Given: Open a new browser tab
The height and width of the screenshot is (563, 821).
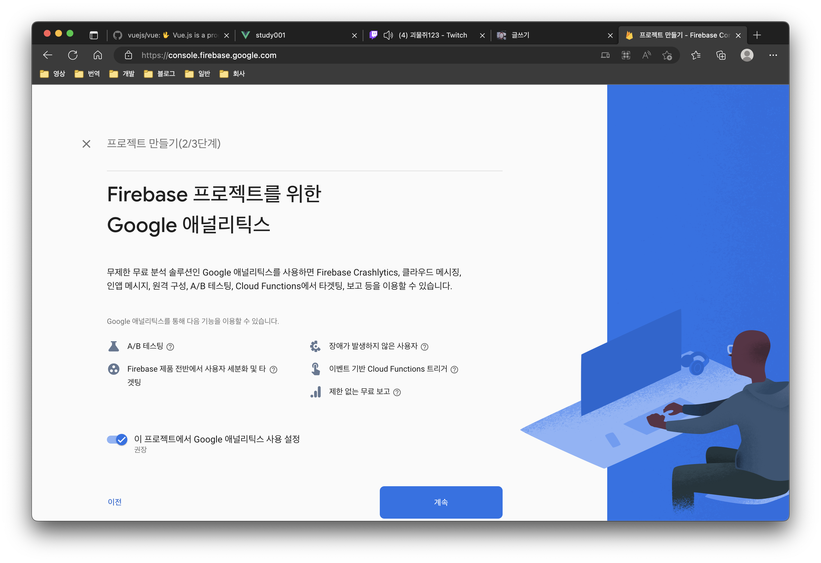Looking at the screenshot, I should pos(757,35).
